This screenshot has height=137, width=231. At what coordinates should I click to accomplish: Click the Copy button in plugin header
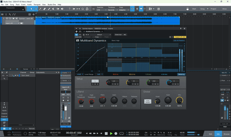[x=97, y=37]
